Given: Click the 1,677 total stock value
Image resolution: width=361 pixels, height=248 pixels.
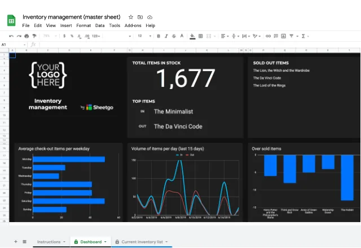Looking at the screenshot, I should point(186,78).
